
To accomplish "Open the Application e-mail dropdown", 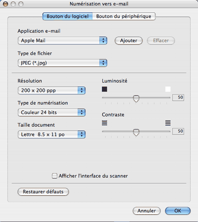I will click(x=63, y=40).
